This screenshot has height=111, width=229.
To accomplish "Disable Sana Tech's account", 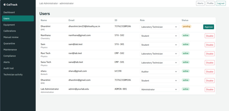I will 210,63.
